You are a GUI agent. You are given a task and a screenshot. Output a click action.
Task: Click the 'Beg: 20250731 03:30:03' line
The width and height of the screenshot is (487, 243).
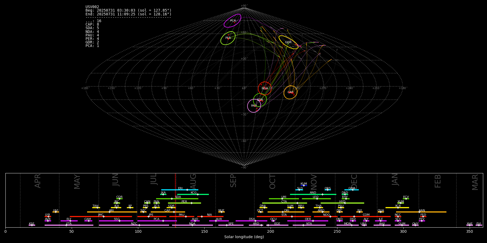(x=129, y=10)
